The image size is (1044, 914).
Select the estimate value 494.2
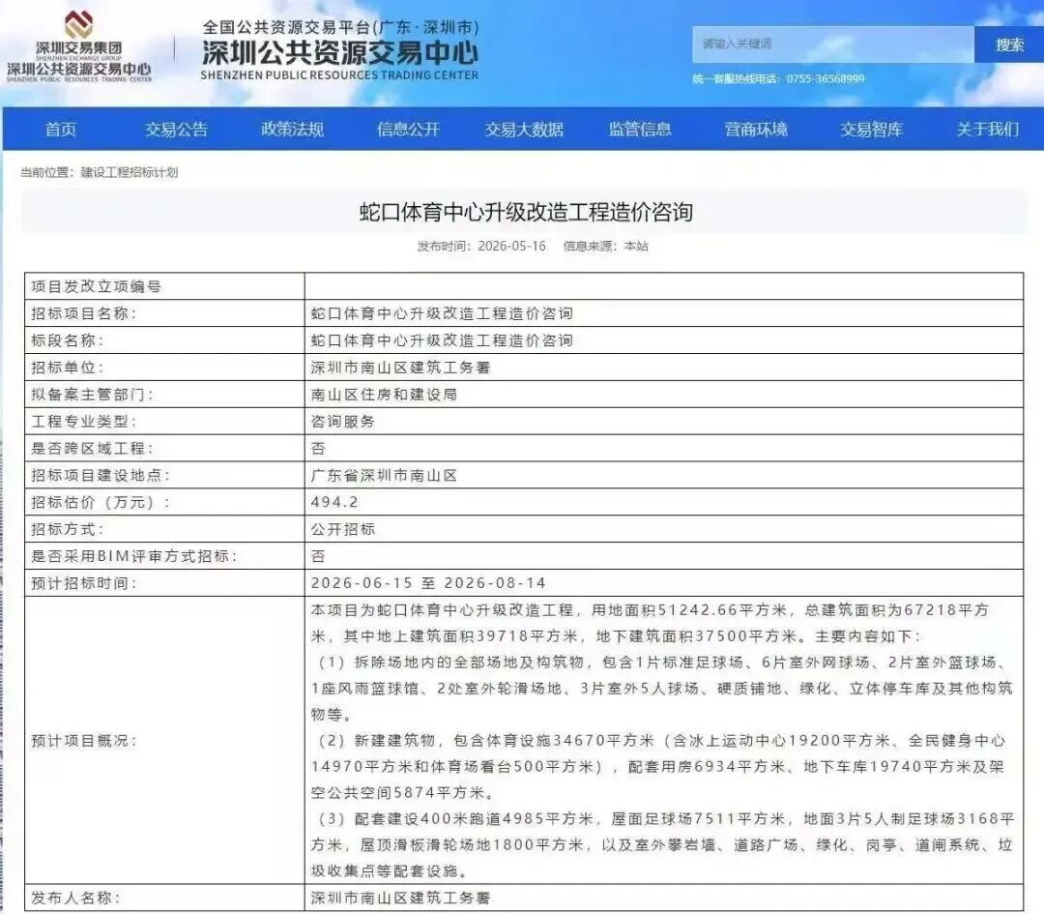(334, 502)
